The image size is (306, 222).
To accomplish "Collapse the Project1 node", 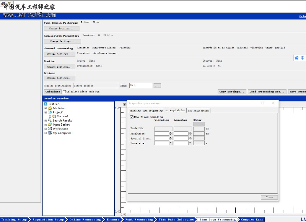I will [46, 112].
